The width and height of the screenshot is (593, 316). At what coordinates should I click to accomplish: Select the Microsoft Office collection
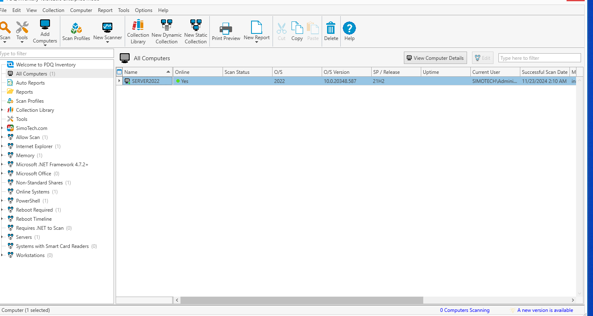point(33,174)
